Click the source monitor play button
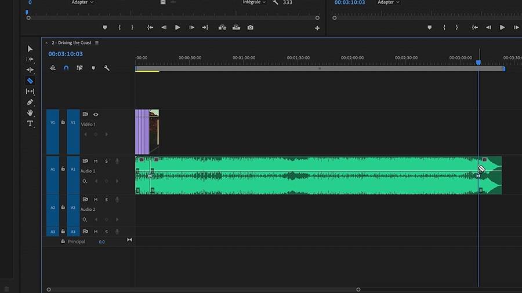The height and width of the screenshot is (293, 522). (x=177, y=27)
